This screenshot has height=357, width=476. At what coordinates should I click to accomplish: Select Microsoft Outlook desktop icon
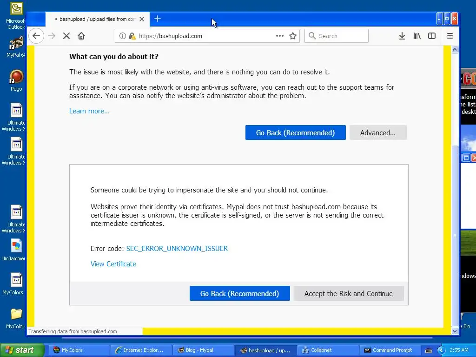[x=16, y=16]
